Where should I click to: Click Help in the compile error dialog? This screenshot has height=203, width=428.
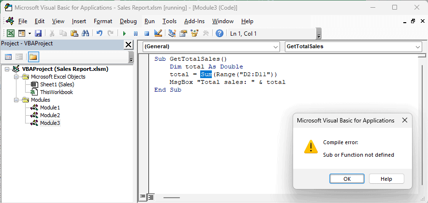[386, 179]
